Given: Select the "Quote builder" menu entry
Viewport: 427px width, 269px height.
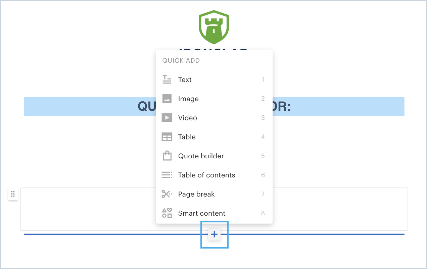Looking at the screenshot, I should [x=201, y=156].
